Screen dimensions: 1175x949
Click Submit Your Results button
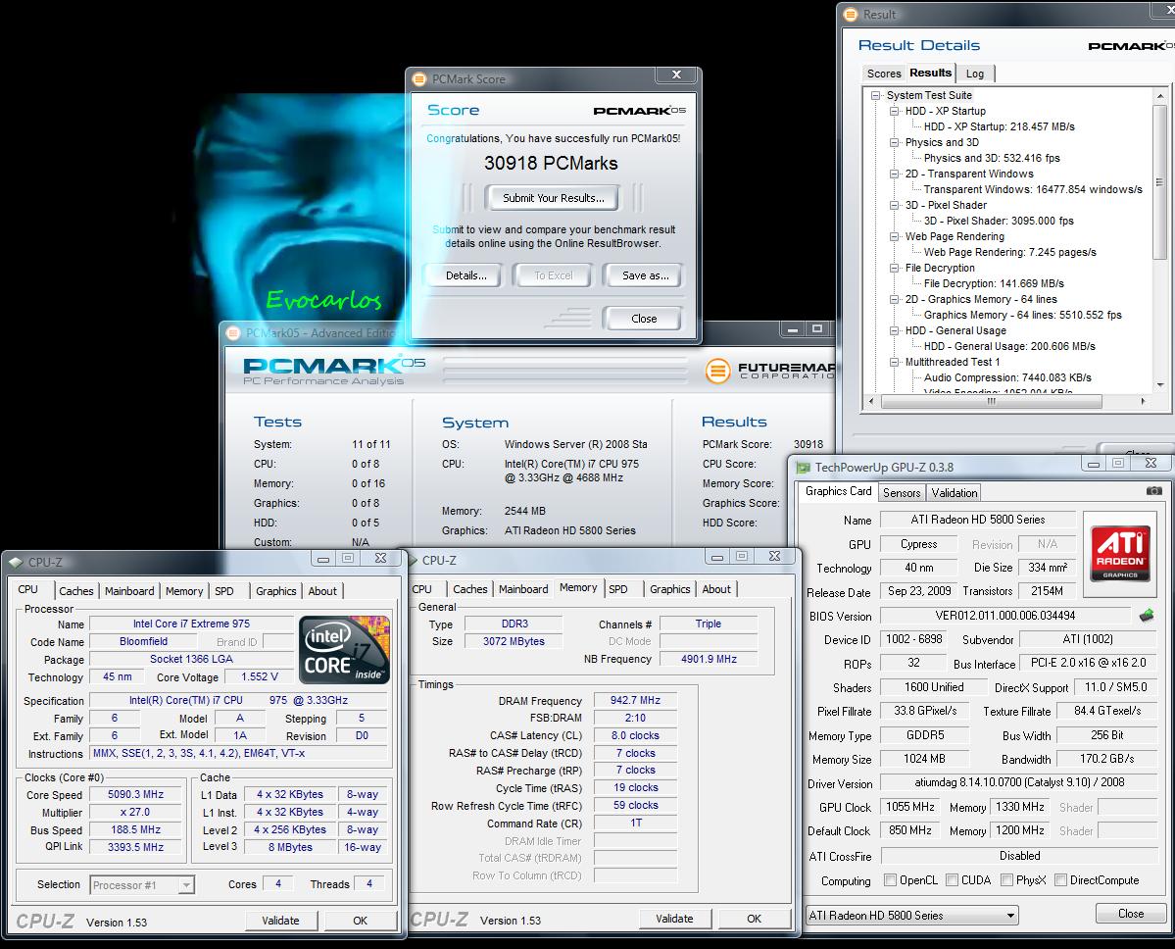553,198
